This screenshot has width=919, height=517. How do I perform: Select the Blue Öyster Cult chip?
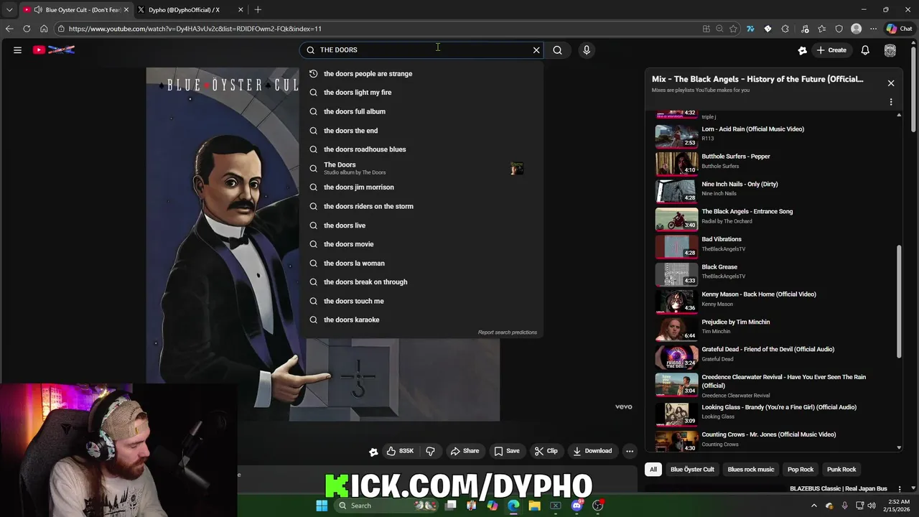692,470
